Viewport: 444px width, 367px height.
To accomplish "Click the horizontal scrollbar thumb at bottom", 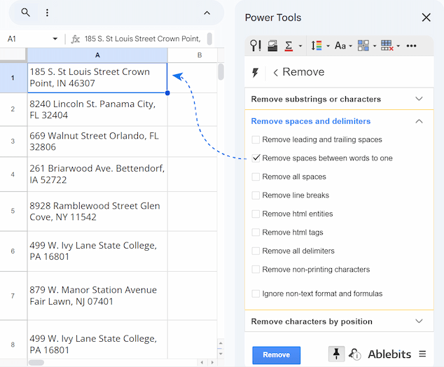I will [x=36, y=363].
